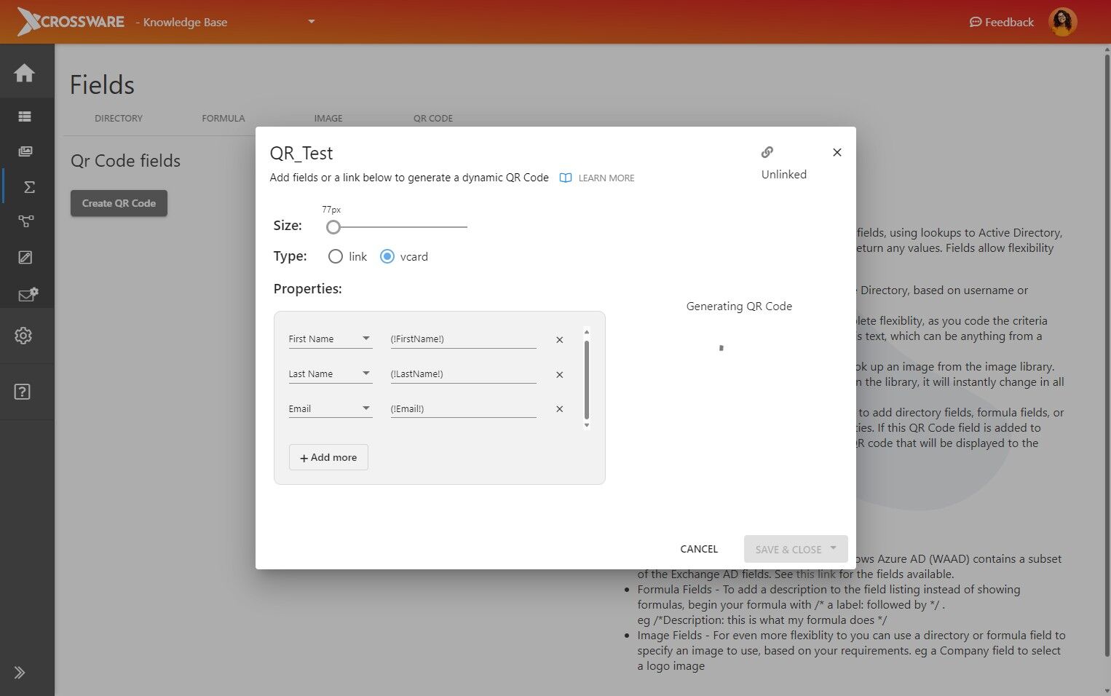Click the Size slider handle

[x=333, y=227]
